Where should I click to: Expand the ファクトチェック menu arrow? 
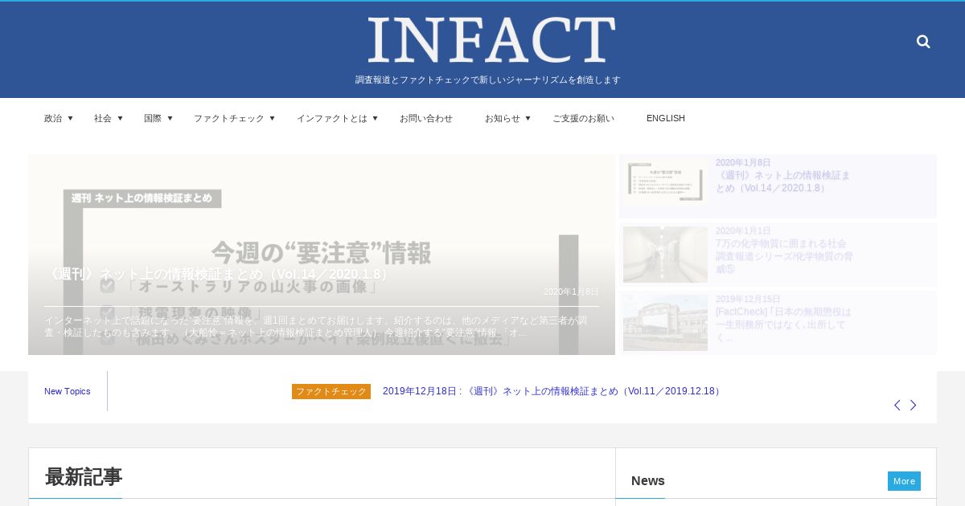coord(272,118)
